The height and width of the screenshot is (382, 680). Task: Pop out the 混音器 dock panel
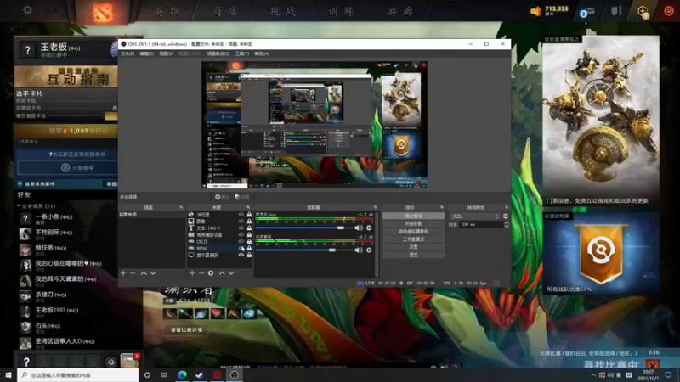pos(375,207)
